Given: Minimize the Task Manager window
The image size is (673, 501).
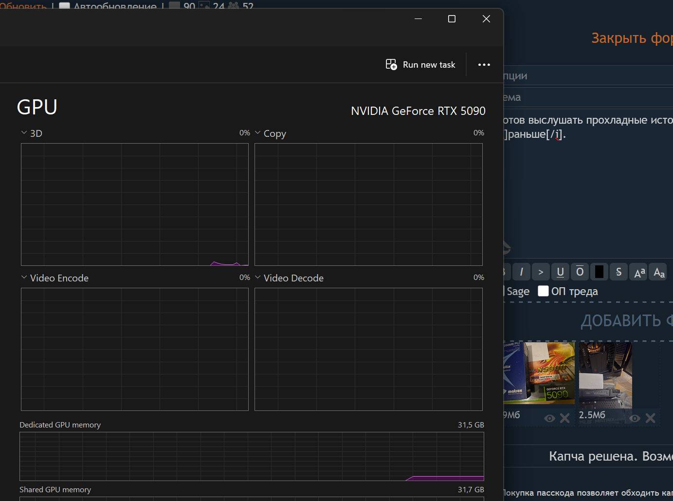Looking at the screenshot, I should pyautogui.click(x=418, y=19).
